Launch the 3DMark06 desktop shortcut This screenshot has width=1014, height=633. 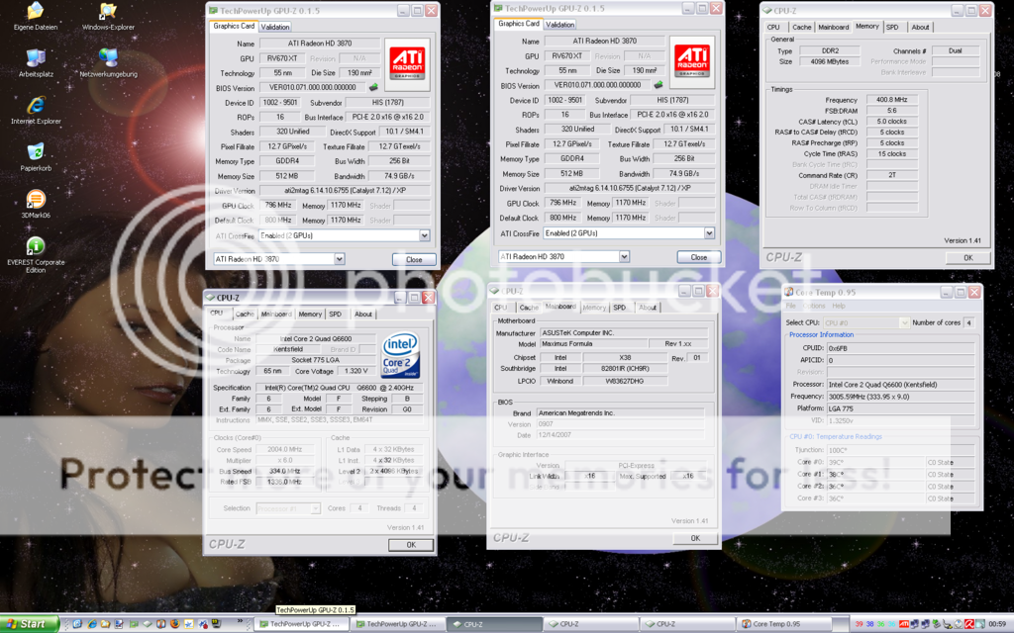click(x=36, y=204)
